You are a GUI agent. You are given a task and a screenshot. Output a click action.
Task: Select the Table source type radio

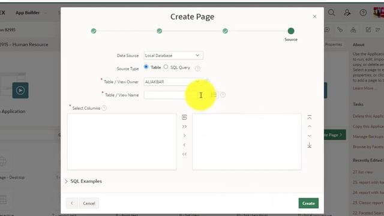pyautogui.click(x=146, y=67)
